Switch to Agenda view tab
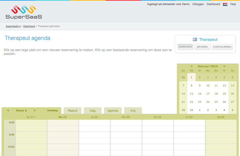This screenshot has width=240, height=156. pyautogui.click(x=113, y=111)
